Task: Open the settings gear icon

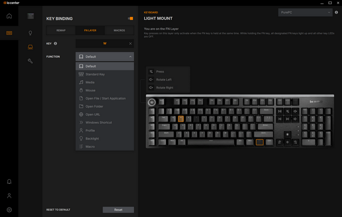Action: pyautogui.click(x=9, y=210)
